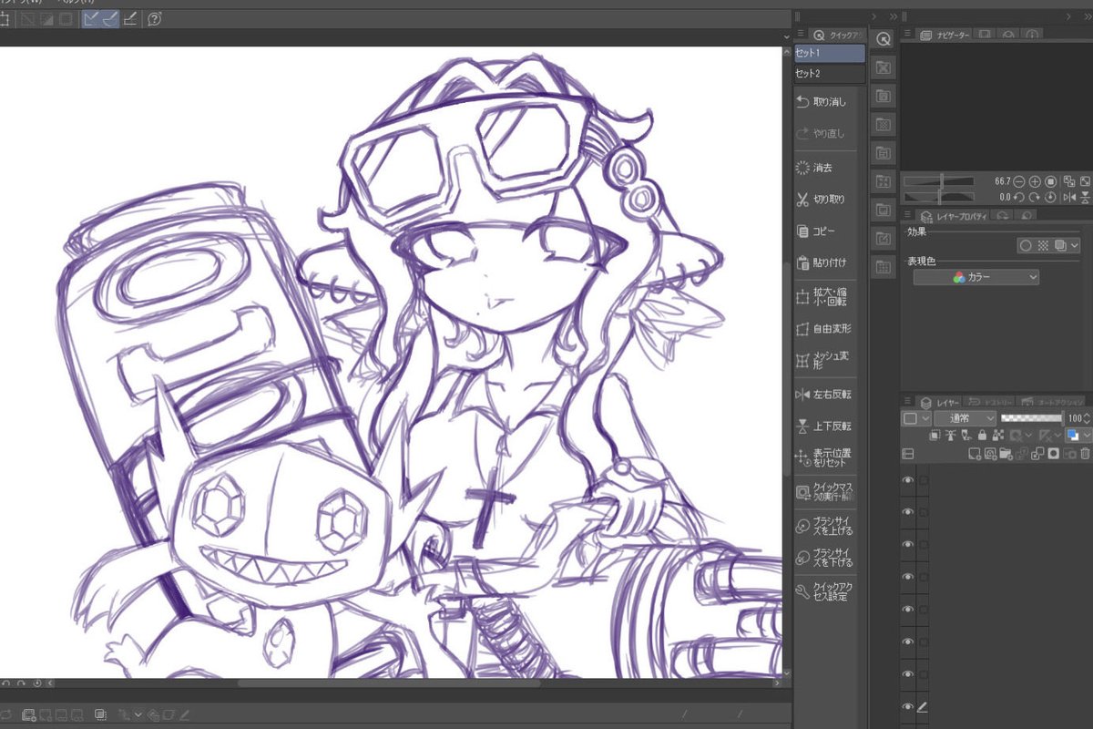Image resolution: width=1093 pixels, height=729 pixels.
Task: Select セット2 in Quick Access list
Action: pyautogui.click(x=829, y=73)
